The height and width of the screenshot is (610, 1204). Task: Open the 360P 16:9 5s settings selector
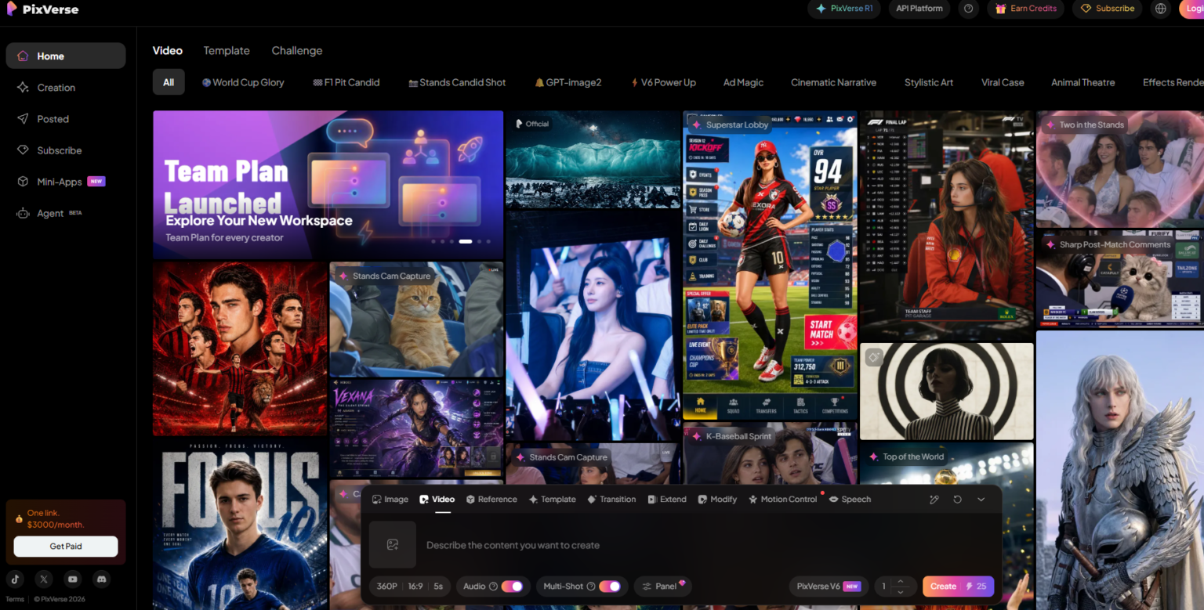coord(410,587)
